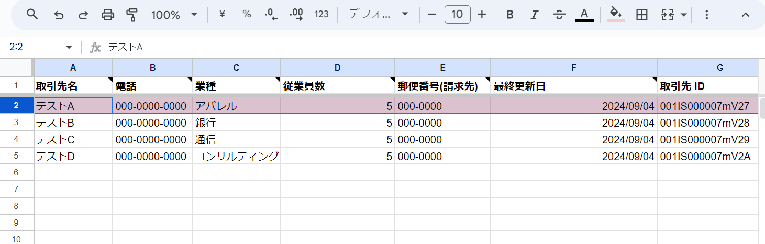Format selection as percent

click(247, 14)
